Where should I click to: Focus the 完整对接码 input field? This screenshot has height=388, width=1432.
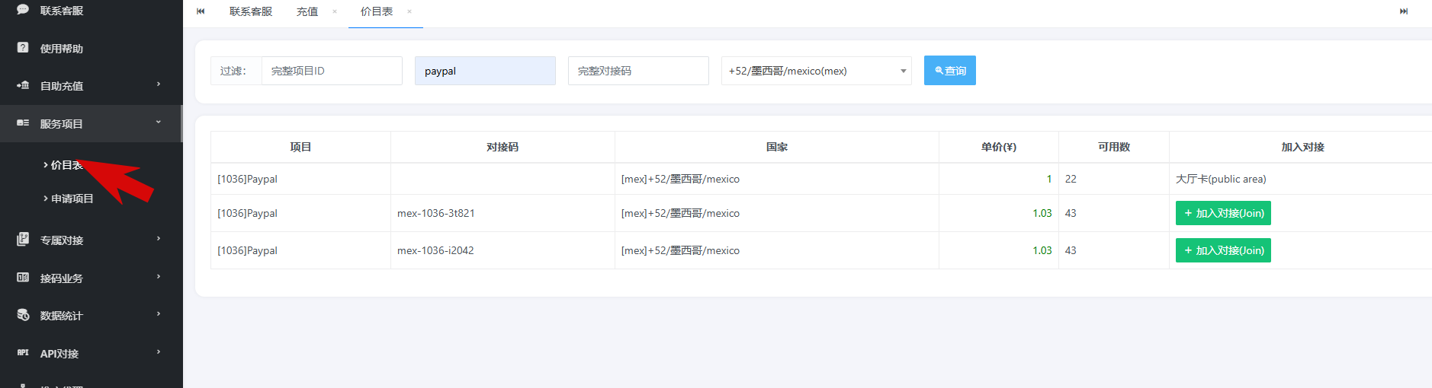pos(638,71)
